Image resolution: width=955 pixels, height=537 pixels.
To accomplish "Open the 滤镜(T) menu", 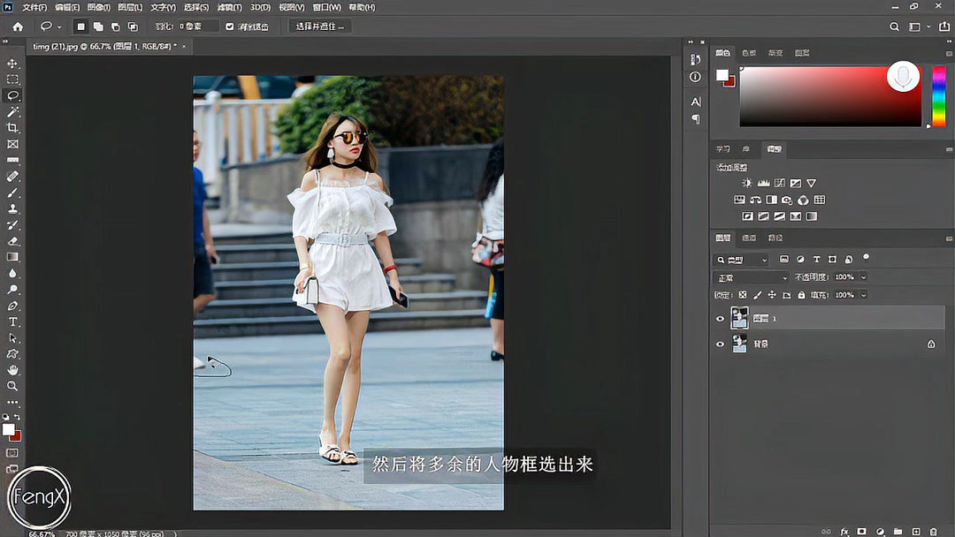I will click(x=229, y=7).
